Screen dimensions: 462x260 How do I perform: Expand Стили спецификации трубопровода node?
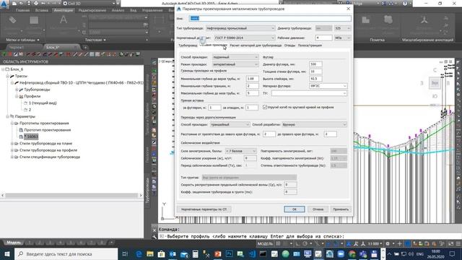click(x=12, y=157)
